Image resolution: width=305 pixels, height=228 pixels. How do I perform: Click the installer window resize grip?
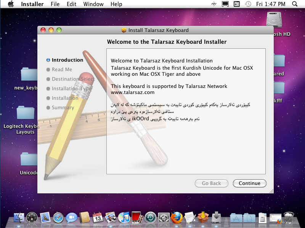[271, 191]
